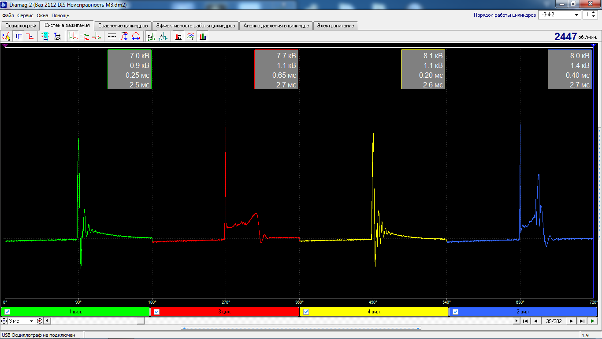Click the yellow 4 цил. color bar

tap(374, 312)
